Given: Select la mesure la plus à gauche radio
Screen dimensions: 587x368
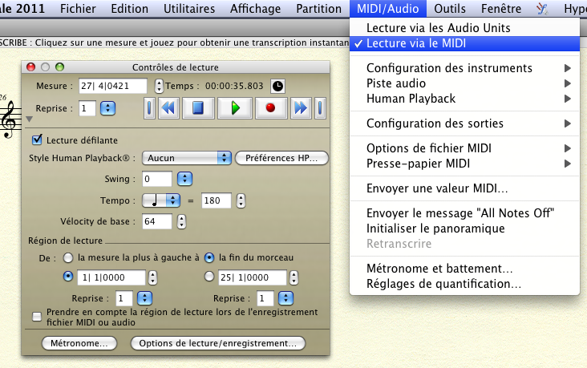Looking at the screenshot, I should (68, 257).
